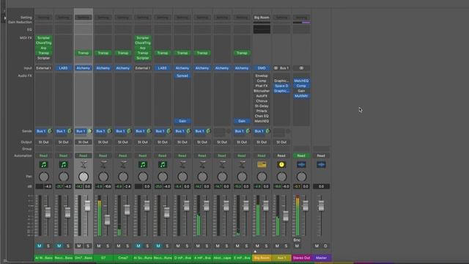Click the instrument icon on Abst...cape channel
The height and width of the screenshot is (264, 469).
(x=222, y=164)
